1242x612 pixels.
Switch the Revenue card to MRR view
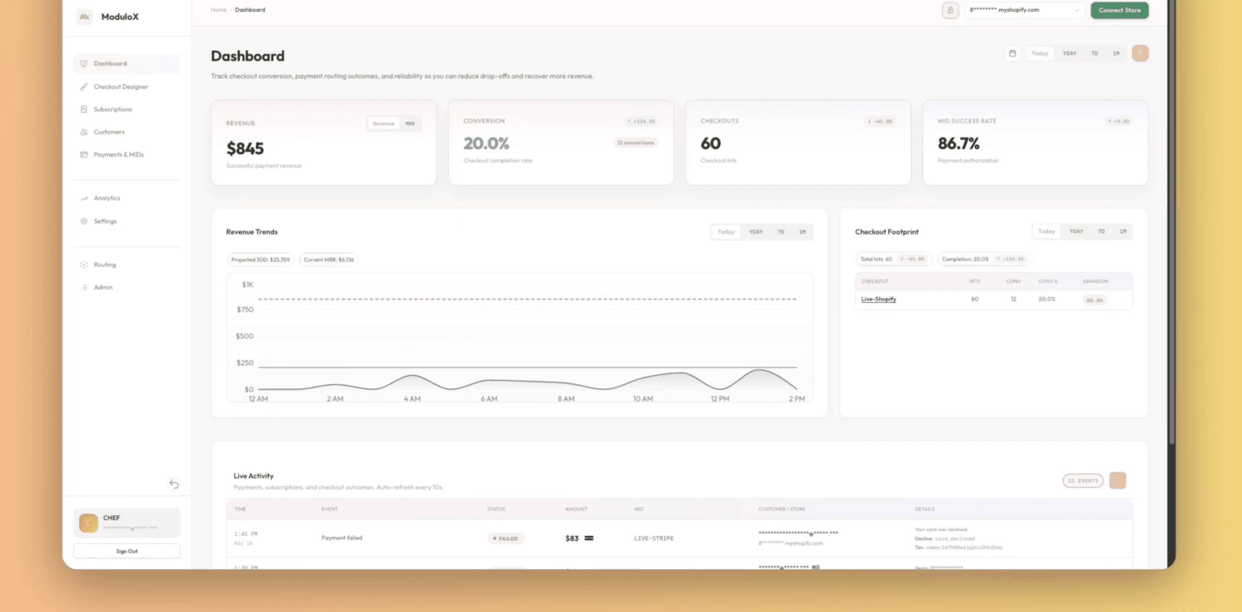[411, 123]
